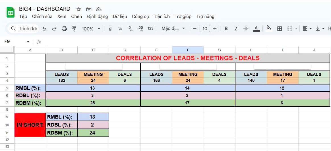
Task: Select the RDBL (%): label in row 10
Action: tap(62, 125)
